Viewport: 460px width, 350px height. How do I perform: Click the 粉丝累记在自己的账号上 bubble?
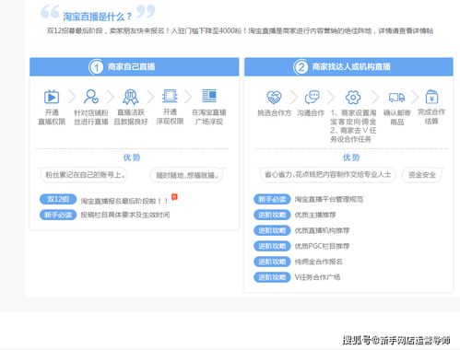coord(83,175)
